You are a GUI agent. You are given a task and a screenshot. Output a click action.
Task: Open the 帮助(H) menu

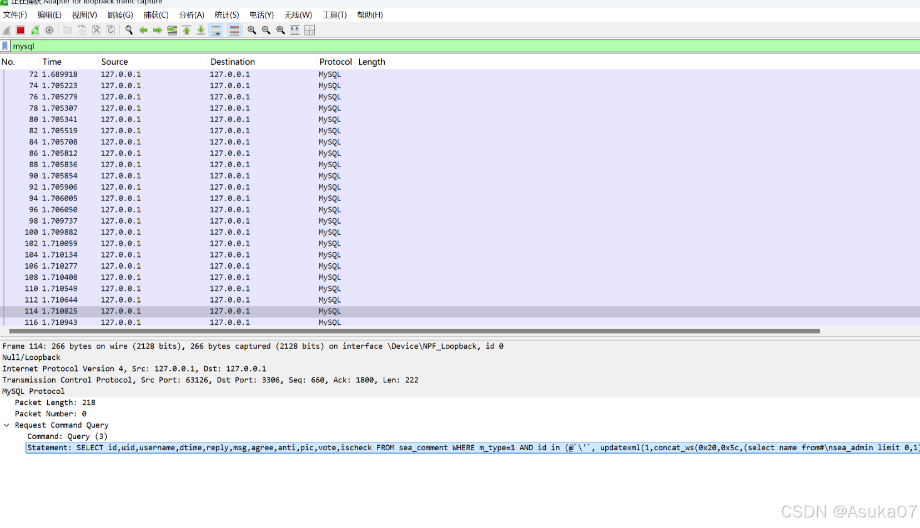click(x=370, y=15)
